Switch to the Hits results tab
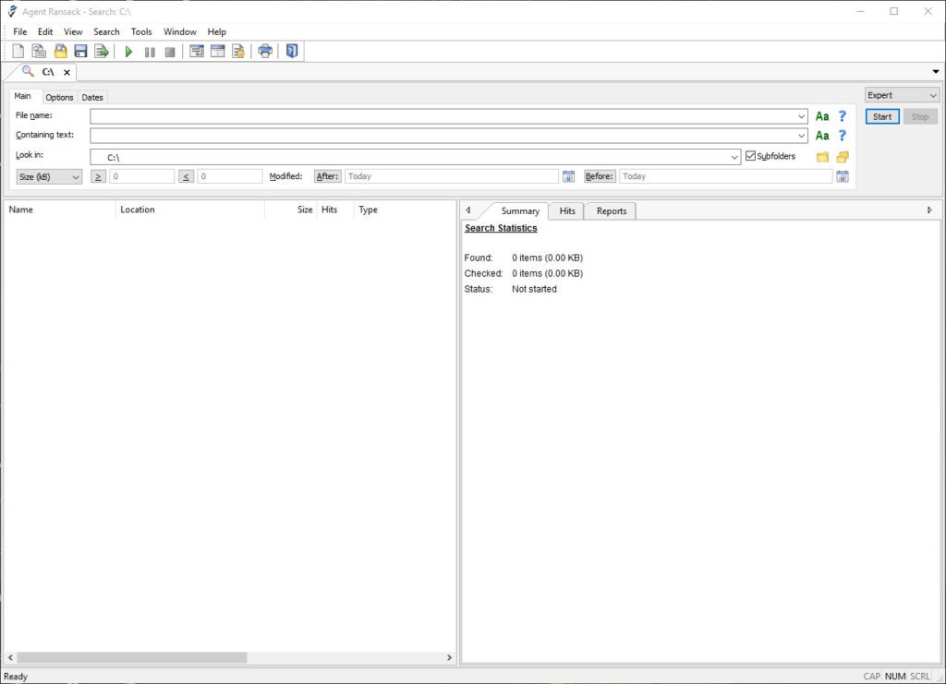The height and width of the screenshot is (684, 946). click(567, 211)
